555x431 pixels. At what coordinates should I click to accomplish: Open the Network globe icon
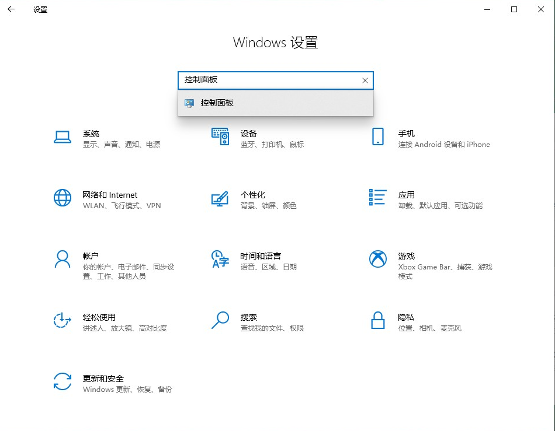(x=63, y=198)
